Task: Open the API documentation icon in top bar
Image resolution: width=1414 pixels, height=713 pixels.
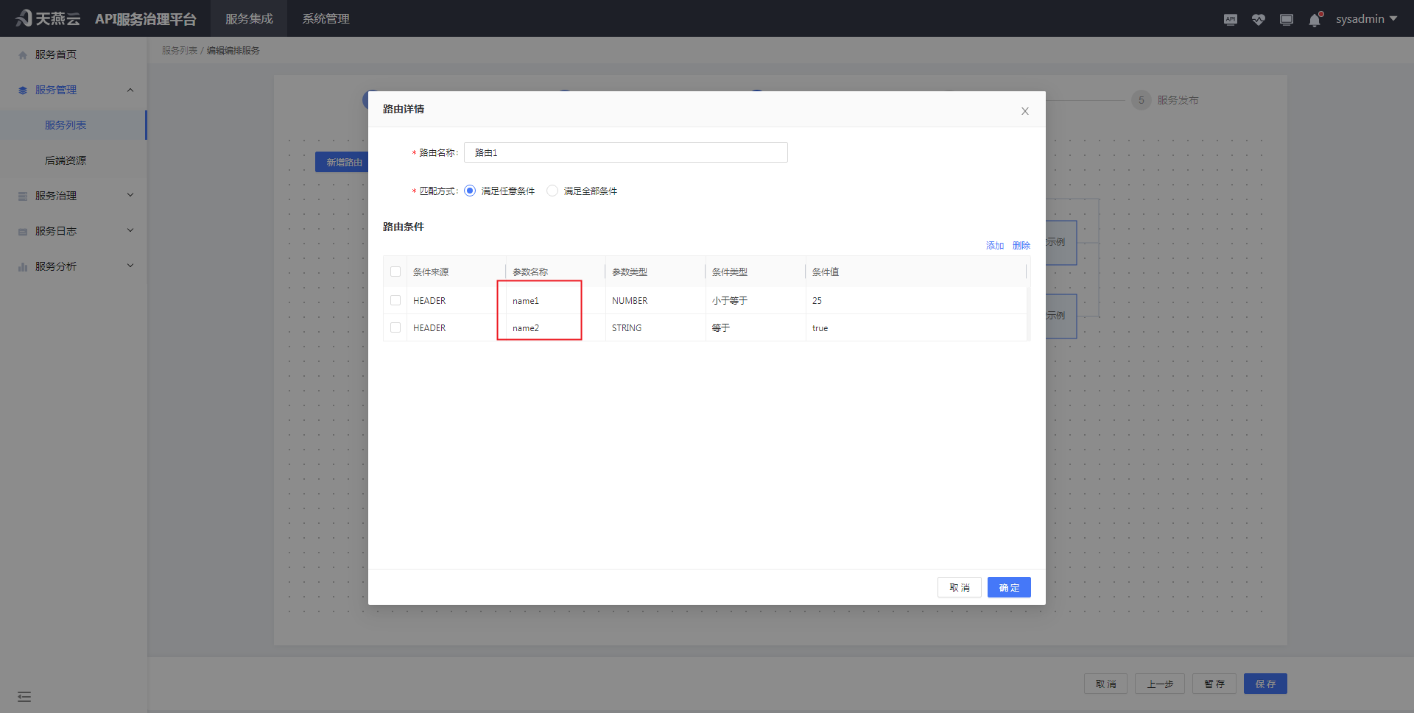Action: coord(1230,19)
